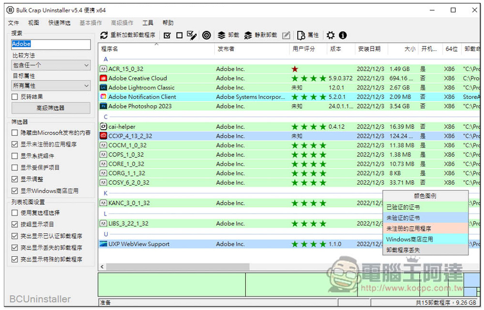
Task: Sort list by the 发布者 publisher column header
Action: tap(226, 49)
